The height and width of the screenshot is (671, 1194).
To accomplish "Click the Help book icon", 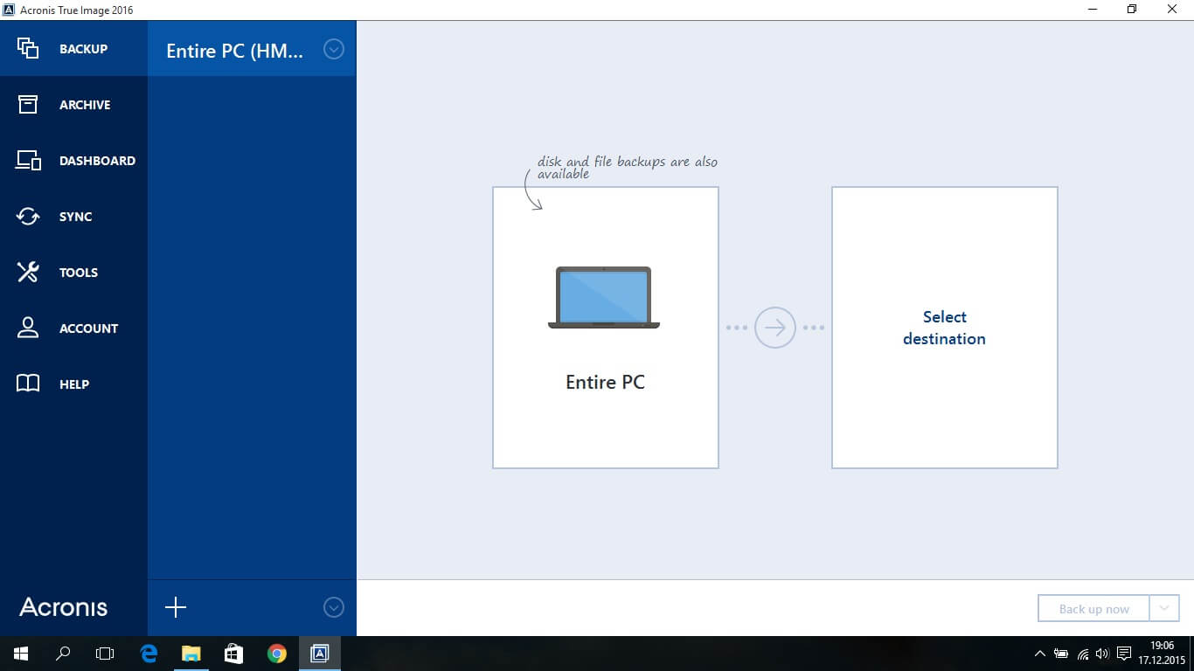I will coord(28,384).
